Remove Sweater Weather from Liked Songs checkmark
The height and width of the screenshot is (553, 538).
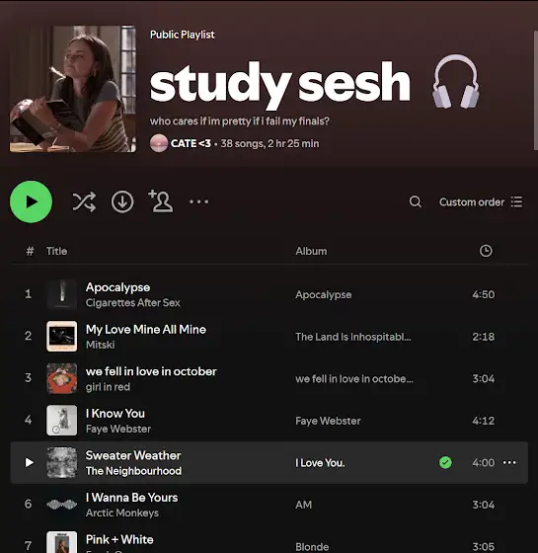(445, 462)
